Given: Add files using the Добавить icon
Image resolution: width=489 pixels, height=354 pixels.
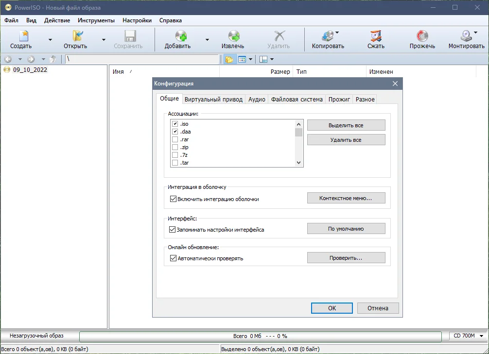Looking at the screenshot, I should click(180, 36).
